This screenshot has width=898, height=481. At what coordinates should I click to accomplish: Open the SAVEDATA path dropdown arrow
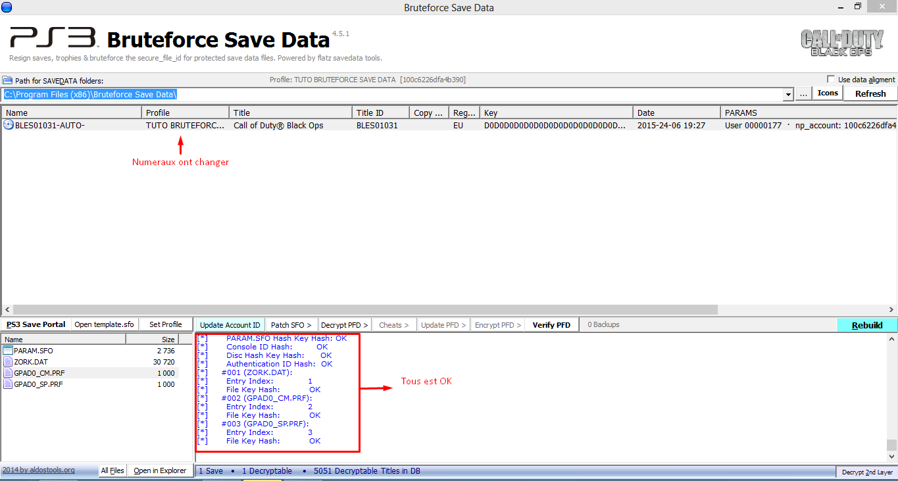[x=788, y=94]
